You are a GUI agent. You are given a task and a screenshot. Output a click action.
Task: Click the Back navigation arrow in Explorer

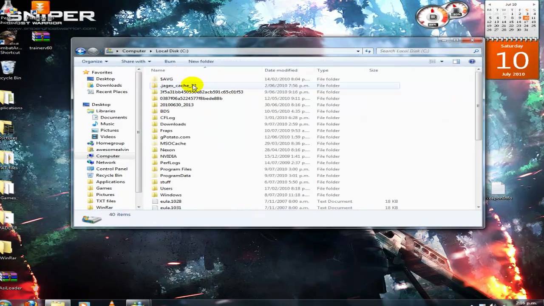click(80, 51)
